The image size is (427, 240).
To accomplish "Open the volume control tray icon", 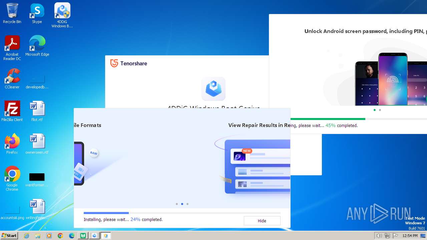I will 379,236.
